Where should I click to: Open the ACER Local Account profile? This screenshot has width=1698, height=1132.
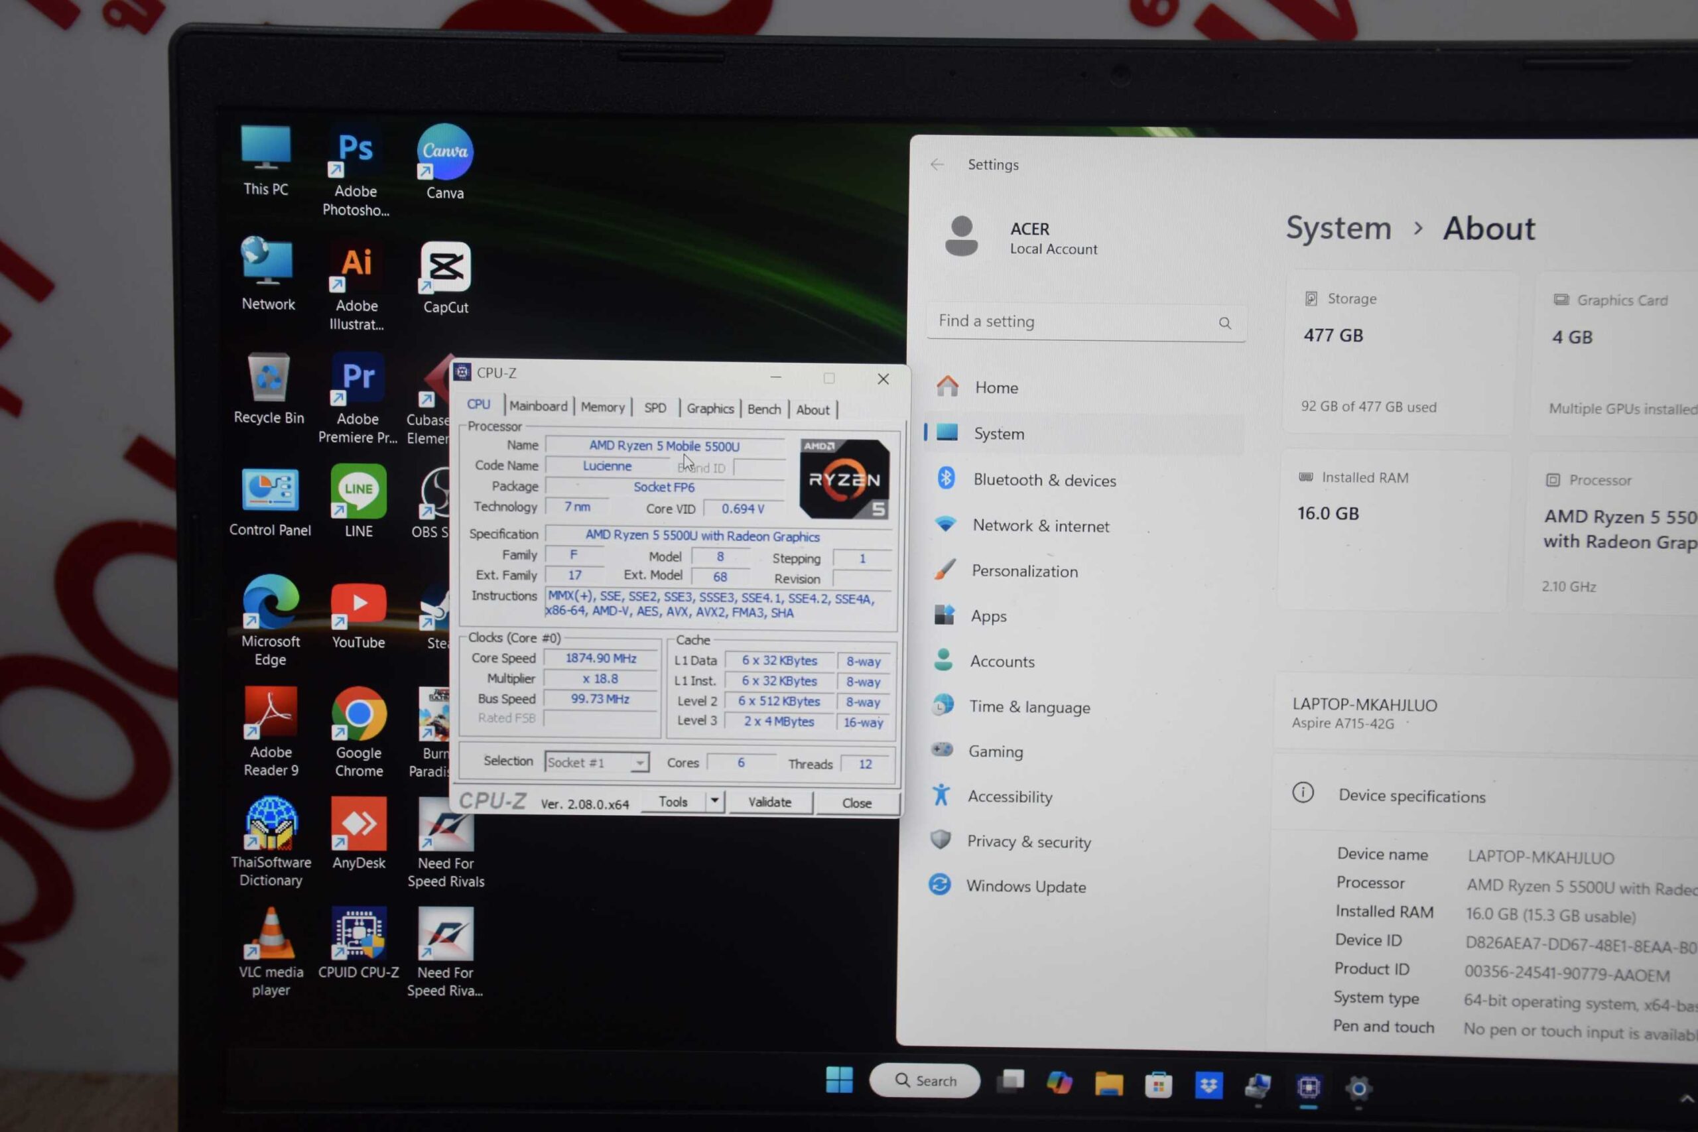point(1021,237)
